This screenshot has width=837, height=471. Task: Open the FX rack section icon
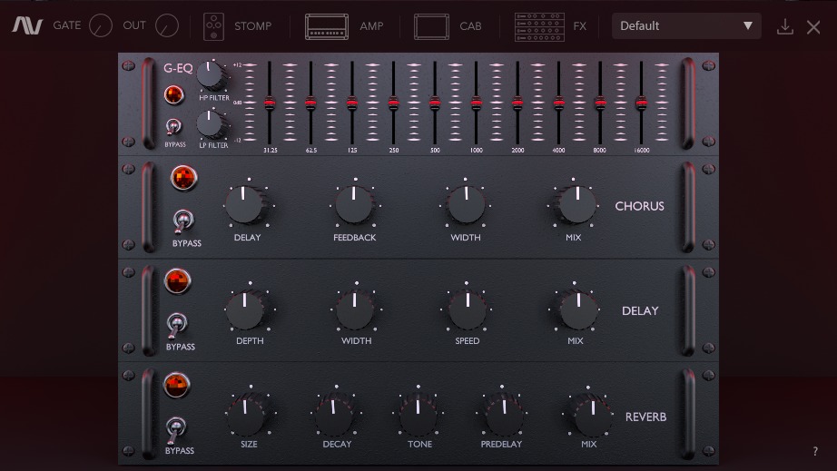tap(539, 26)
